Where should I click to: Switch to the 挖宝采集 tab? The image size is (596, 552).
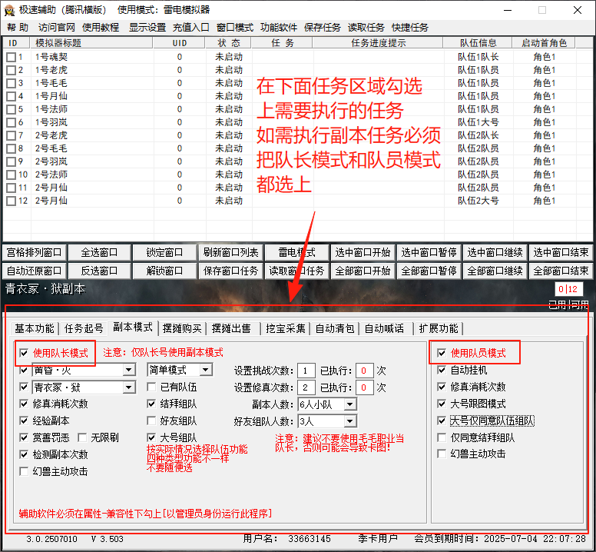click(286, 328)
